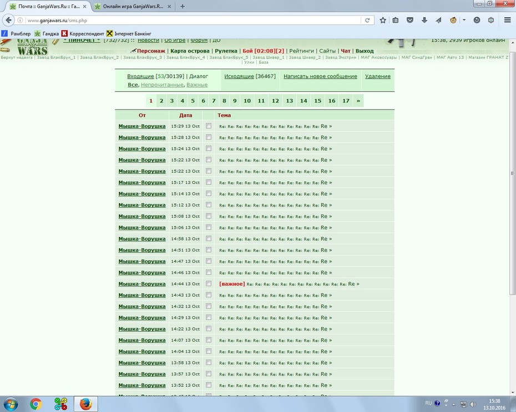
Task: Go to page 17 of messages
Action: click(346, 101)
